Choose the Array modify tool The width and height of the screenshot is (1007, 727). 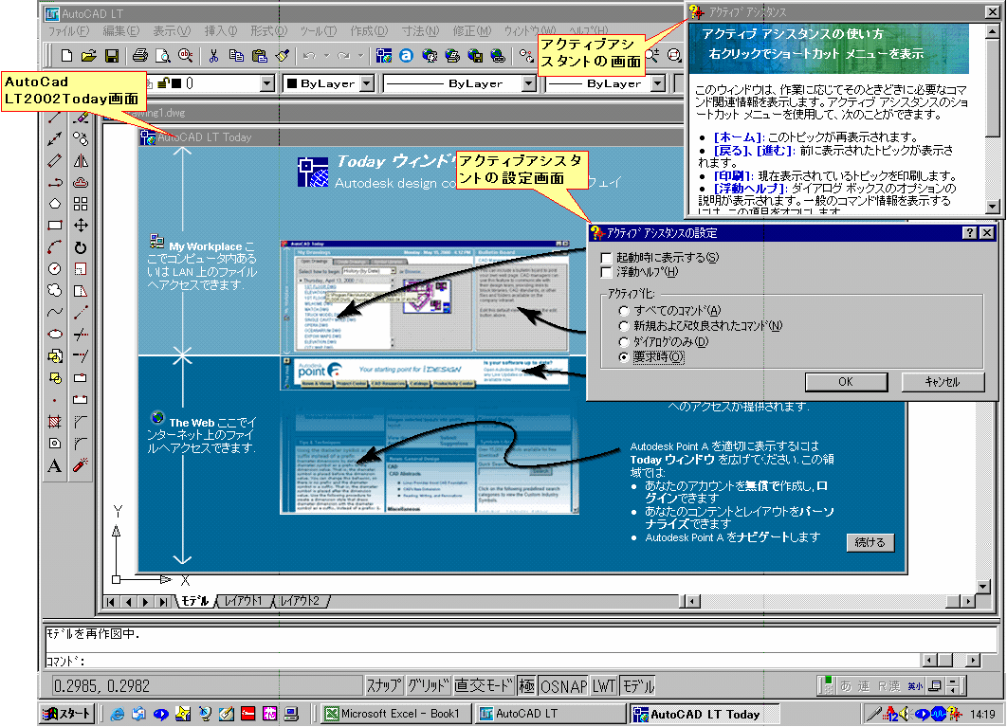point(81,204)
